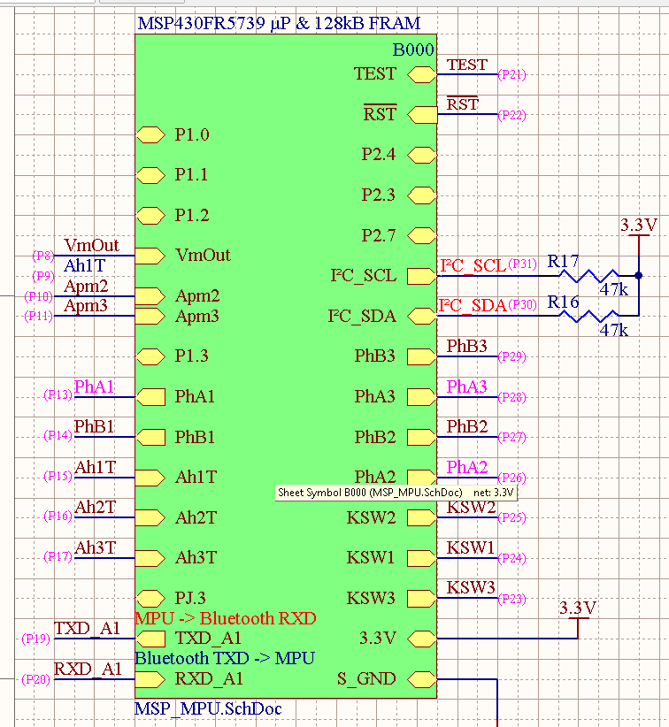Select the TEST sheet entry port symbol
Image resolution: width=669 pixels, height=727 pixels.
pyautogui.click(x=422, y=74)
